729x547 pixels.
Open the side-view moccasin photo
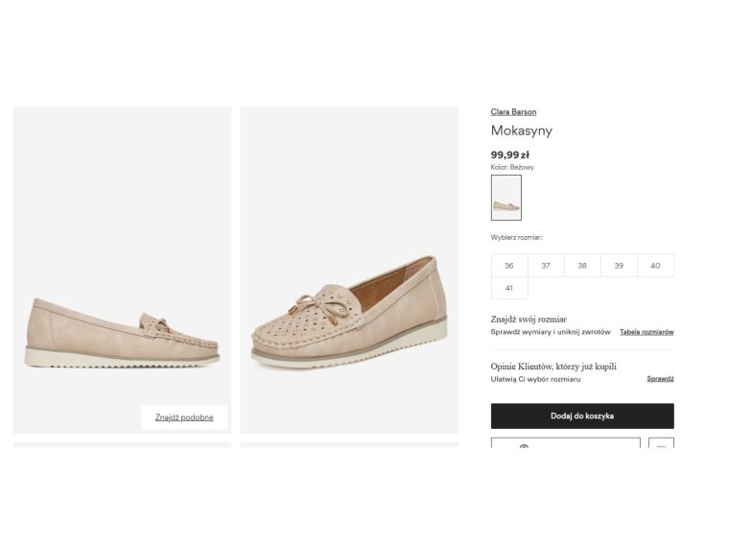(x=122, y=270)
